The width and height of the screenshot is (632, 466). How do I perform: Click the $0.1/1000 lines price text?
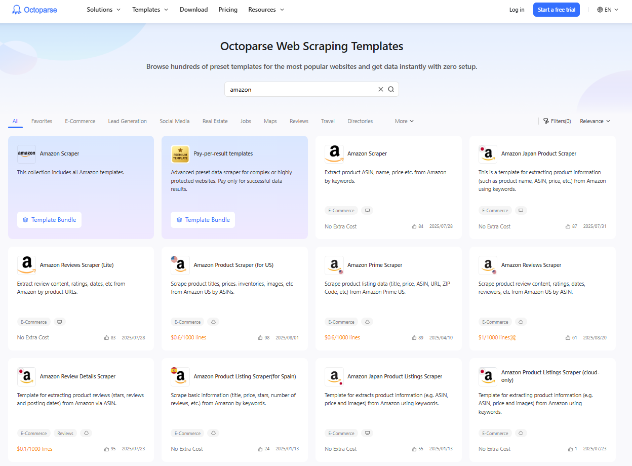click(35, 449)
